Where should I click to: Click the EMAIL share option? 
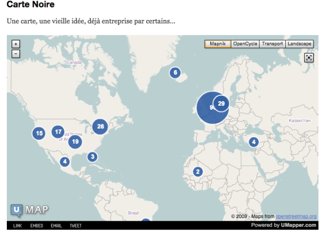[x=56, y=225]
